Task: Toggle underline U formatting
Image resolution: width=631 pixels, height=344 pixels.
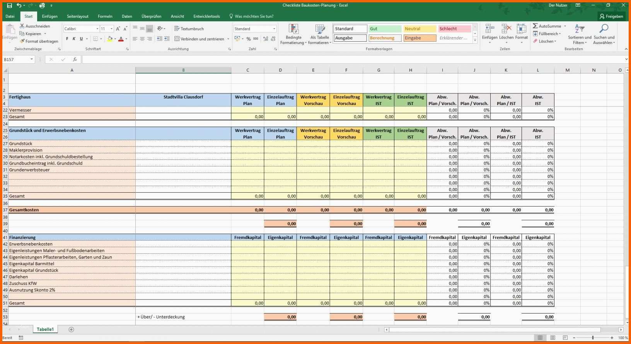Action: (x=81, y=39)
